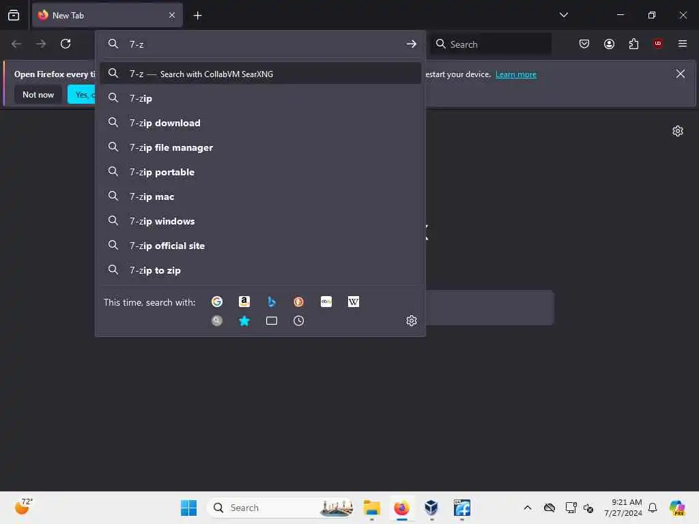Screen dimensions: 699x524
Task: Open the list all tabs dropdown
Action: click(563, 15)
